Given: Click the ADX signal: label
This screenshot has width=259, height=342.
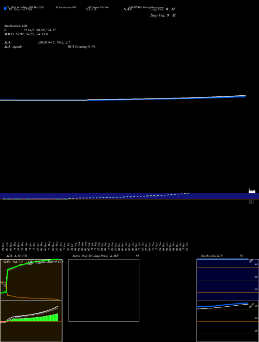Looking at the screenshot, I should coord(13,47).
